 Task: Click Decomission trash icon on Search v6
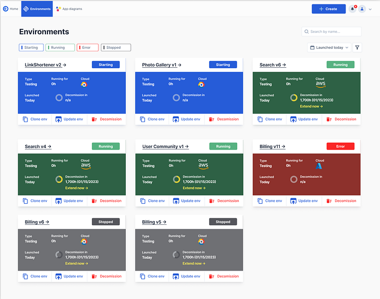329,119
